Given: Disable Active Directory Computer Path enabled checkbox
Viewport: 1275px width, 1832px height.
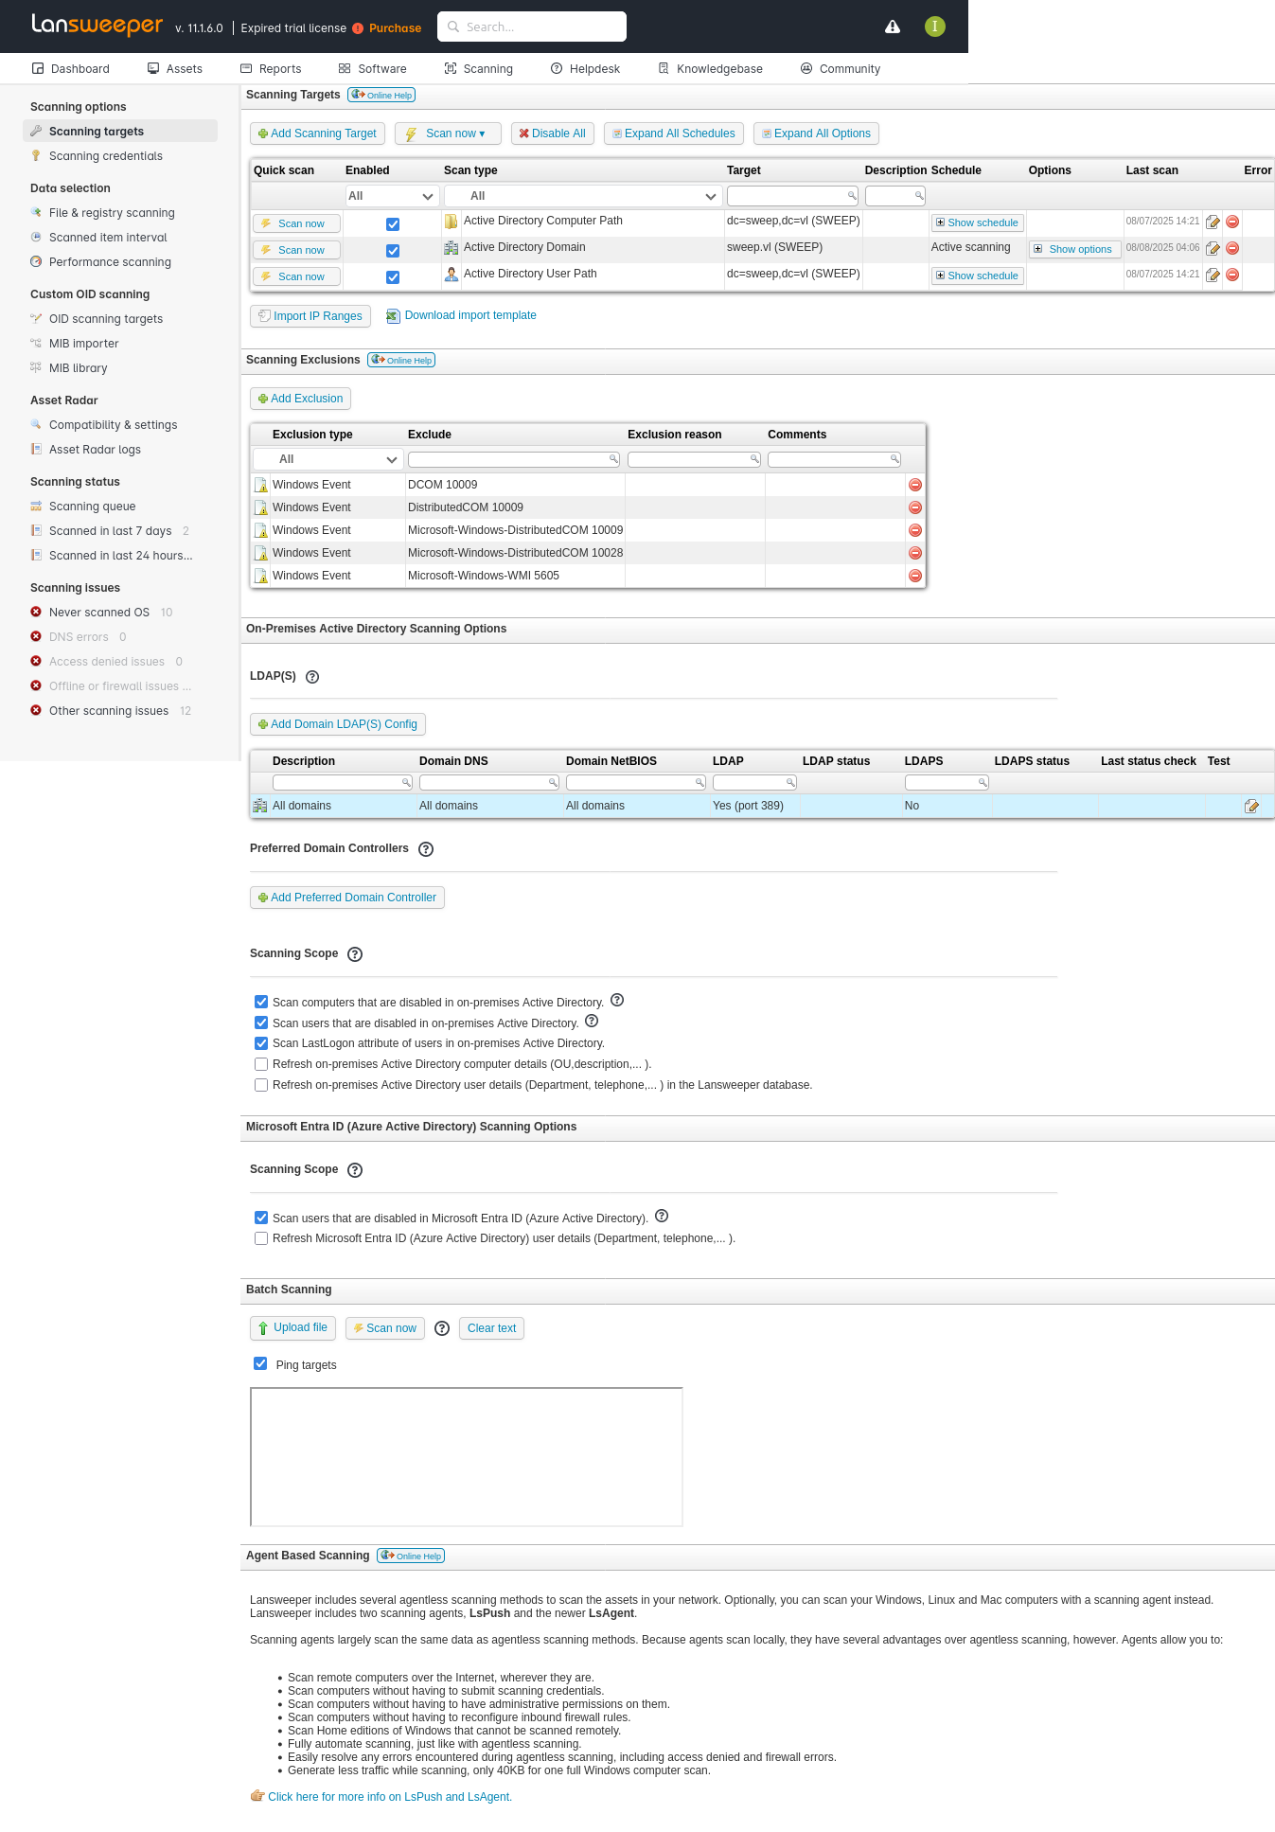Looking at the screenshot, I should (x=393, y=224).
